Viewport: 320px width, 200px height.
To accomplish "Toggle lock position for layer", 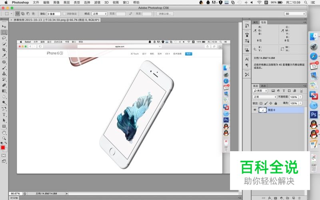I will (x=271, y=103).
